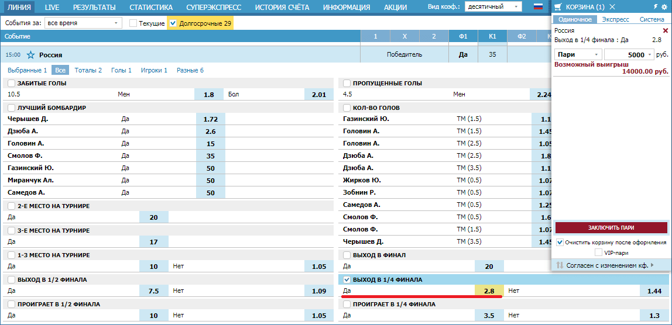The width and height of the screenshot is (672, 325).
Task: Open the Вид коэф. десятичный dropdown
Action: 493,7
